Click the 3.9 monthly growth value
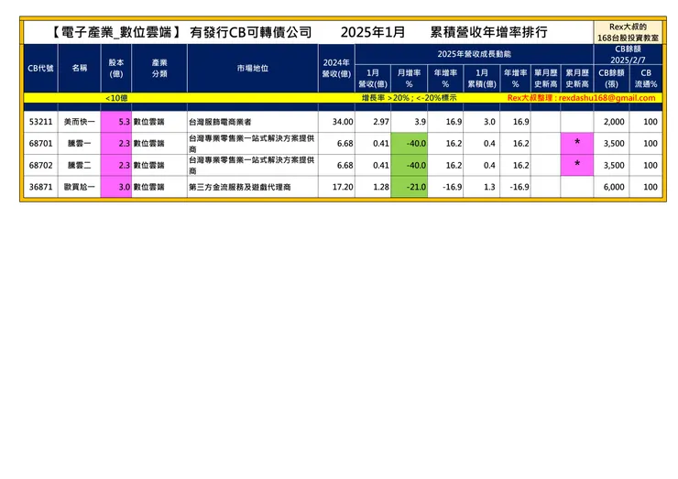 coord(420,122)
